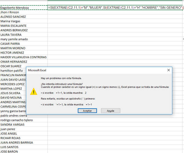Select the cell juan perez
The width and height of the screenshot is (184, 153).
(24, 129)
